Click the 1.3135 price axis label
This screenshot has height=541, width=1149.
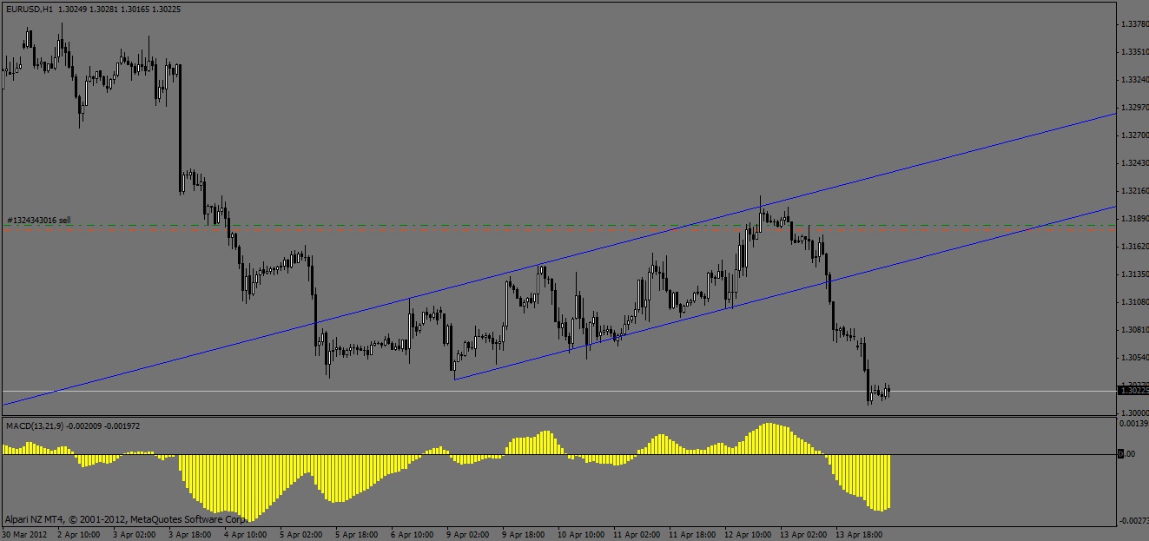click(1135, 274)
